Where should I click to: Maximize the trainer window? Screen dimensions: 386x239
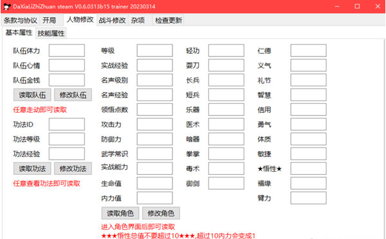pos(357,6)
